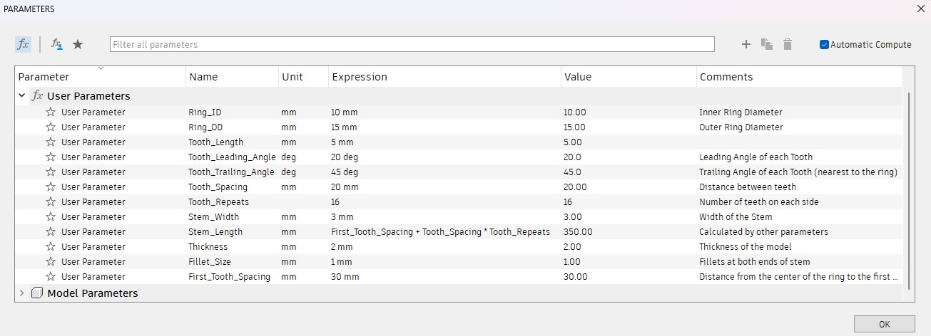Toggle favorite star for Tooth_Length
Image resolution: width=931 pixels, height=336 pixels.
[x=51, y=142]
